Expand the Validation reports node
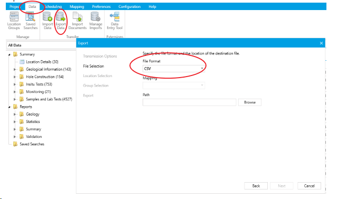The height and width of the screenshot is (199, 337). click(x=15, y=137)
